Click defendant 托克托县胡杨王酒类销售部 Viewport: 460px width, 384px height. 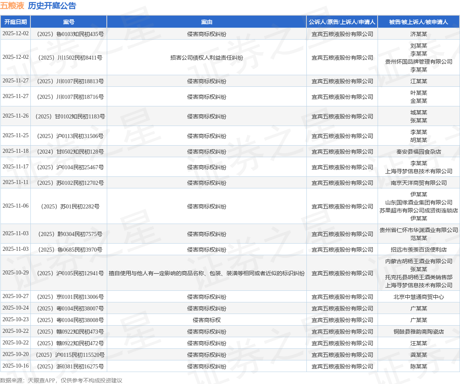pos(419,277)
